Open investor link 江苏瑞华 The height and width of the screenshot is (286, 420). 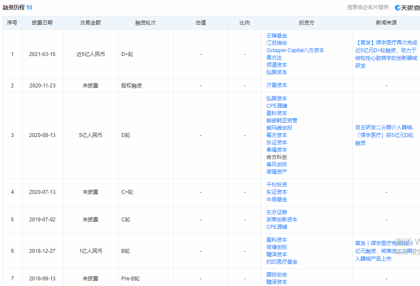pos(277,43)
